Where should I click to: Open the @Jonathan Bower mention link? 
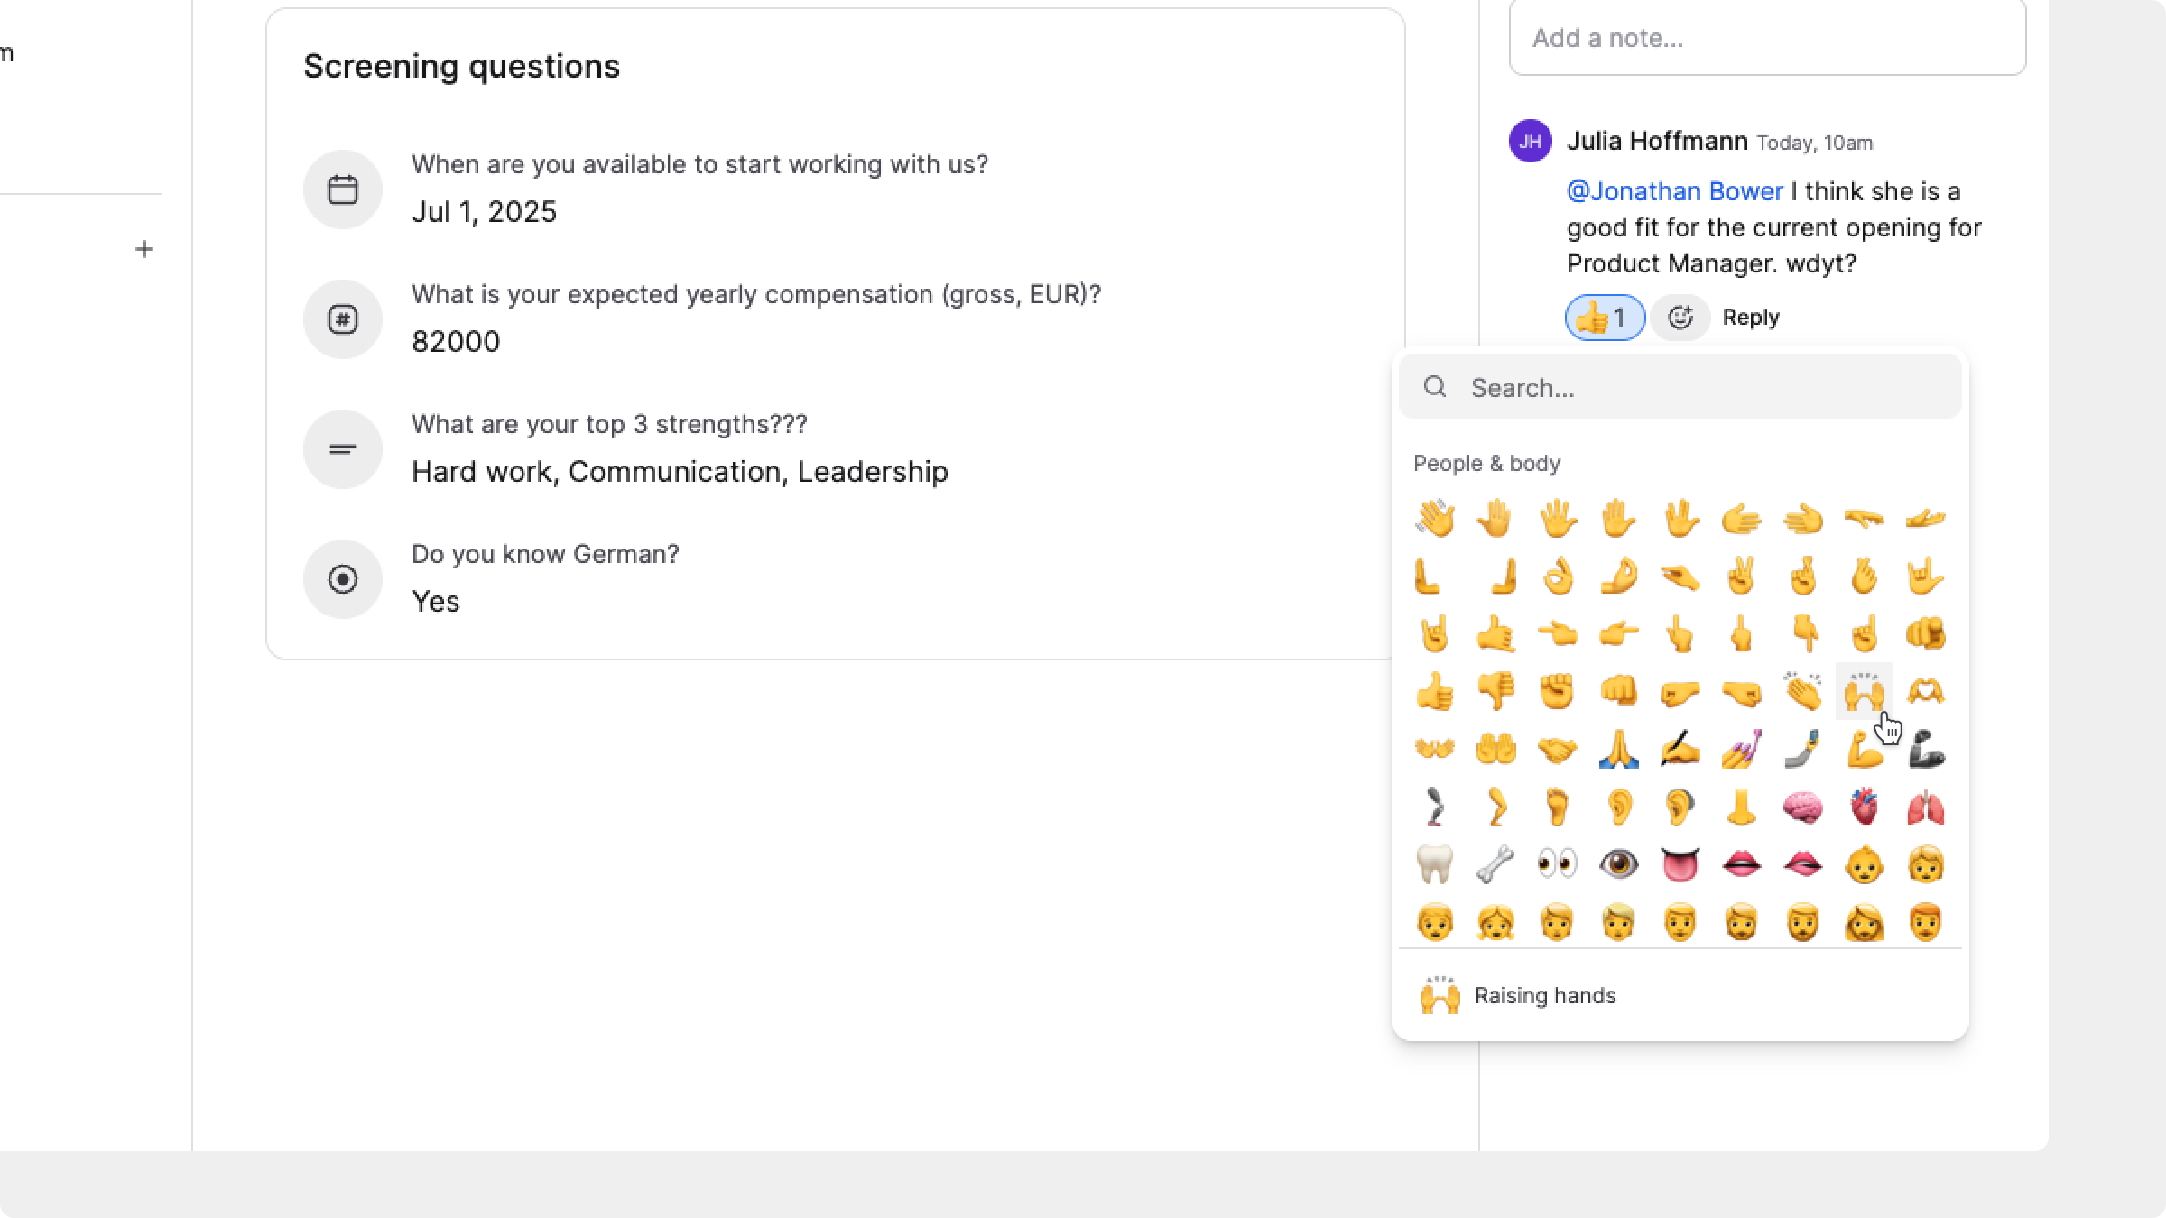[1674, 191]
